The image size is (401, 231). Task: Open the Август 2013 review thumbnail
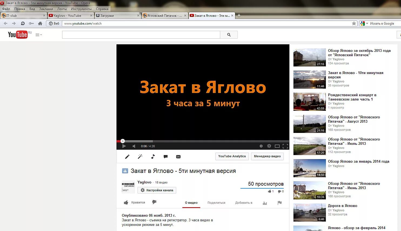pos(310,124)
